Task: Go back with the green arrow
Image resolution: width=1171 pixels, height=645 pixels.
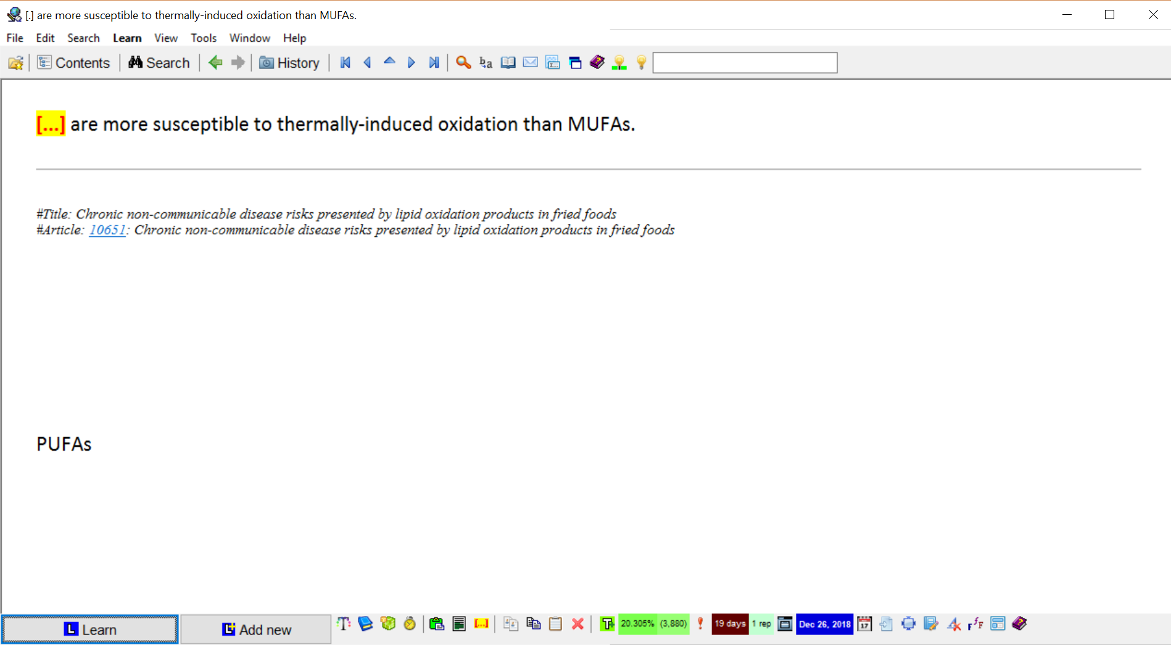Action: click(215, 62)
